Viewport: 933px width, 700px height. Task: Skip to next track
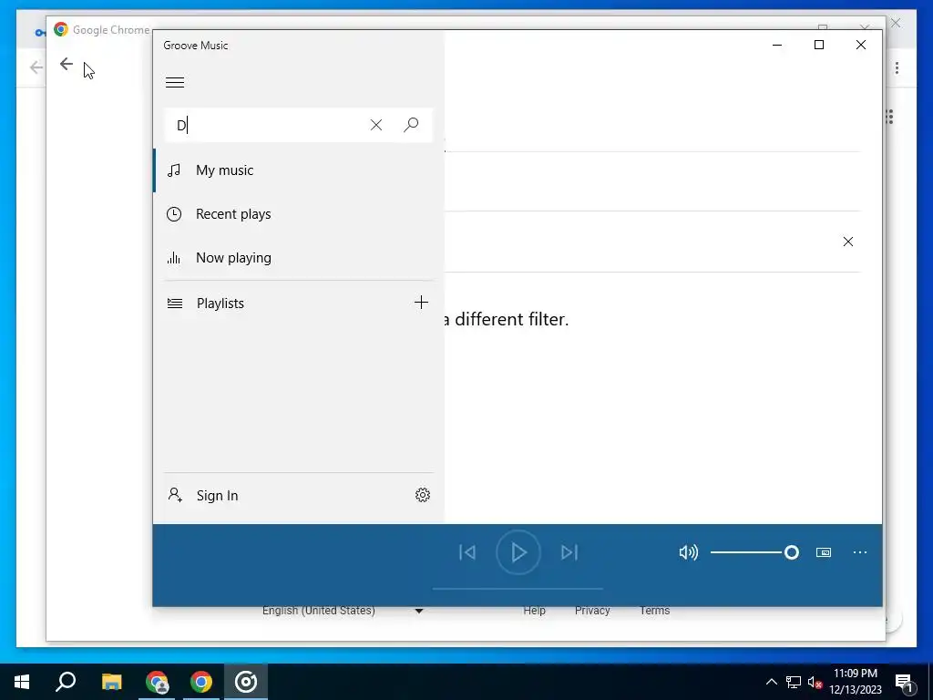point(569,552)
